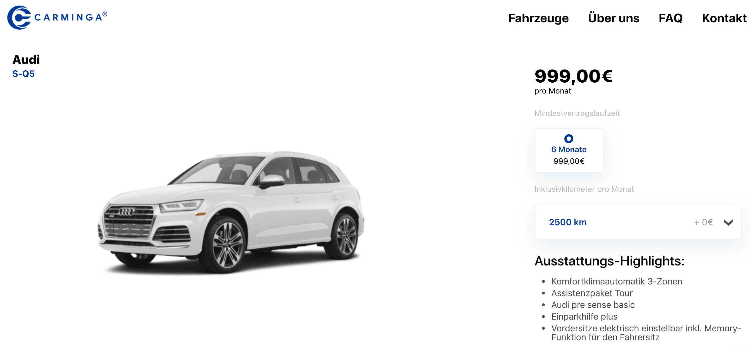Select the 6 Monate radio button

point(569,138)
